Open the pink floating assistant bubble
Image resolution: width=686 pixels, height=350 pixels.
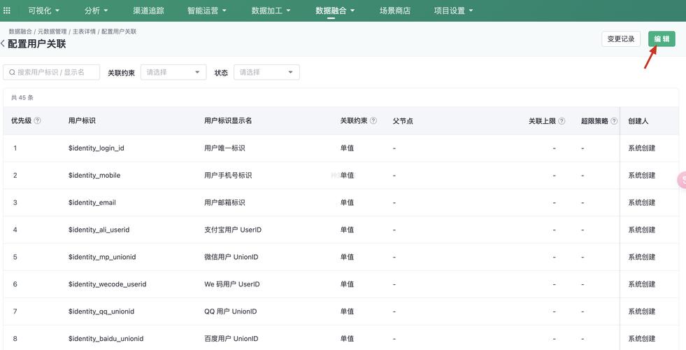[x=682, y=180]
